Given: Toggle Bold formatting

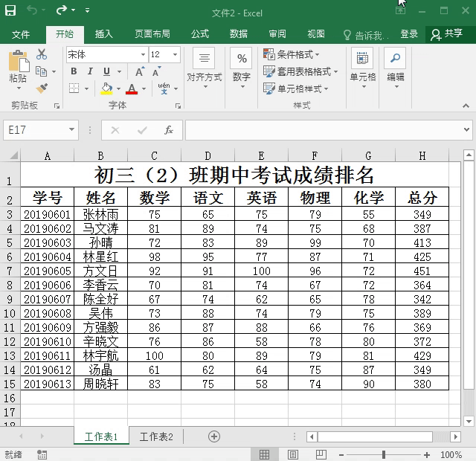Looking at the screenshot, I should [74, 71].
